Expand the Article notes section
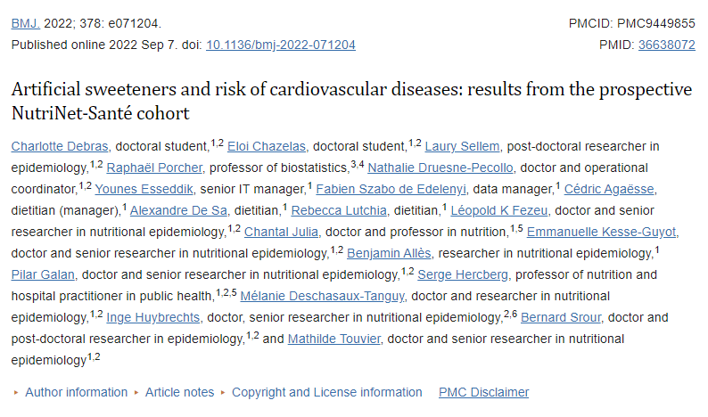 pos(180,392)
